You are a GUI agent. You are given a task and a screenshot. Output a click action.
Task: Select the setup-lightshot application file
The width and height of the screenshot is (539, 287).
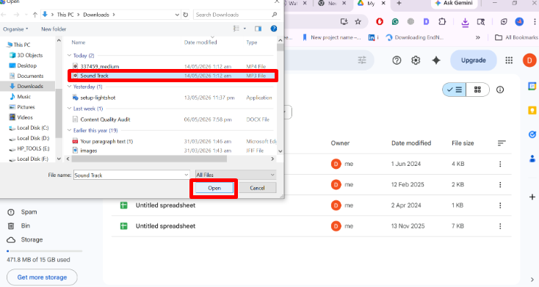pyautogui.click(x=173, y=98)
